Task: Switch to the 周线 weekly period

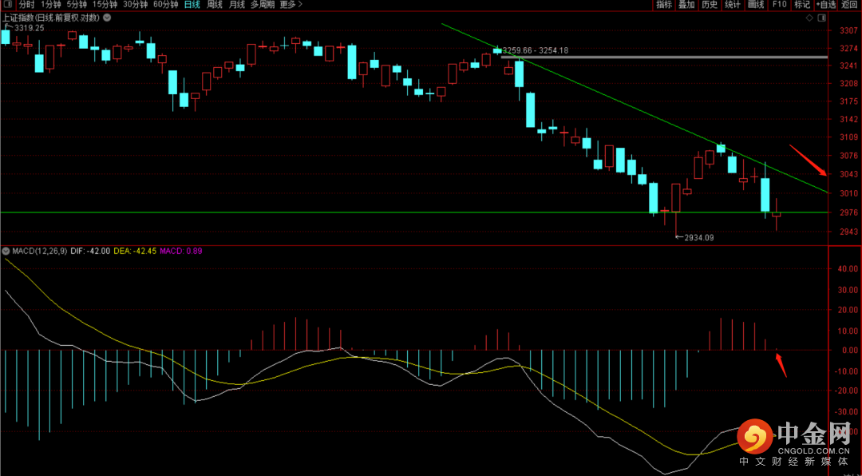Action: pyautogui.click(x=214, y=5)
